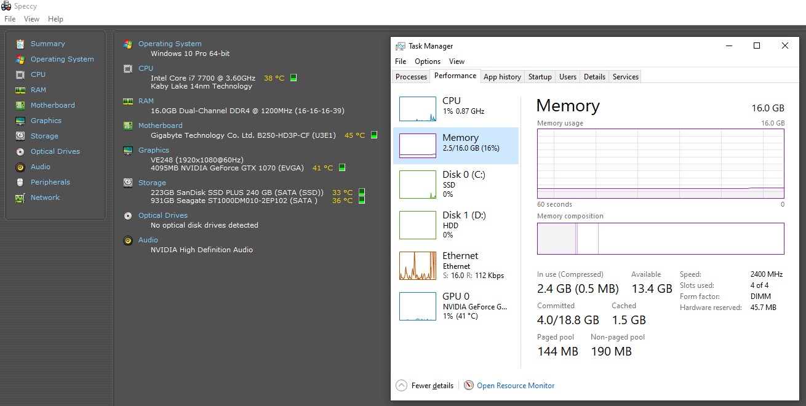This screenshot has width=806, height=406.
Task: Open the Details tab
Action: click(x=594, y=77)
